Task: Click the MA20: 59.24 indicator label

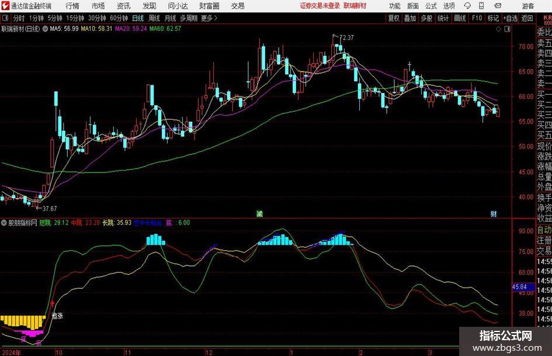Action: pyautogui.click(x=131, y=29)
